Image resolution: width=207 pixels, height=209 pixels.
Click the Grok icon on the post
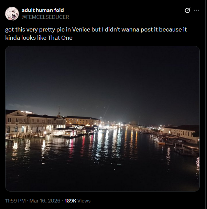click(x=187, y=11)
